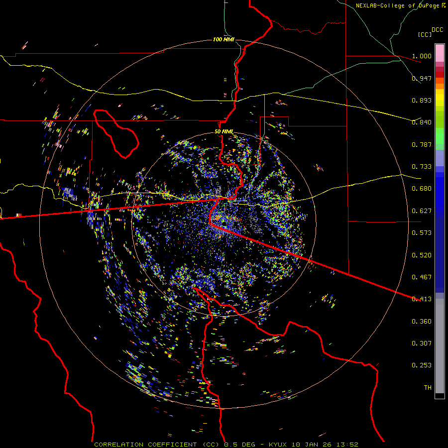Viewport: 448px width, 448px height.
Task: Select the 0.627 legend value
Action: [x=422, y=211]
